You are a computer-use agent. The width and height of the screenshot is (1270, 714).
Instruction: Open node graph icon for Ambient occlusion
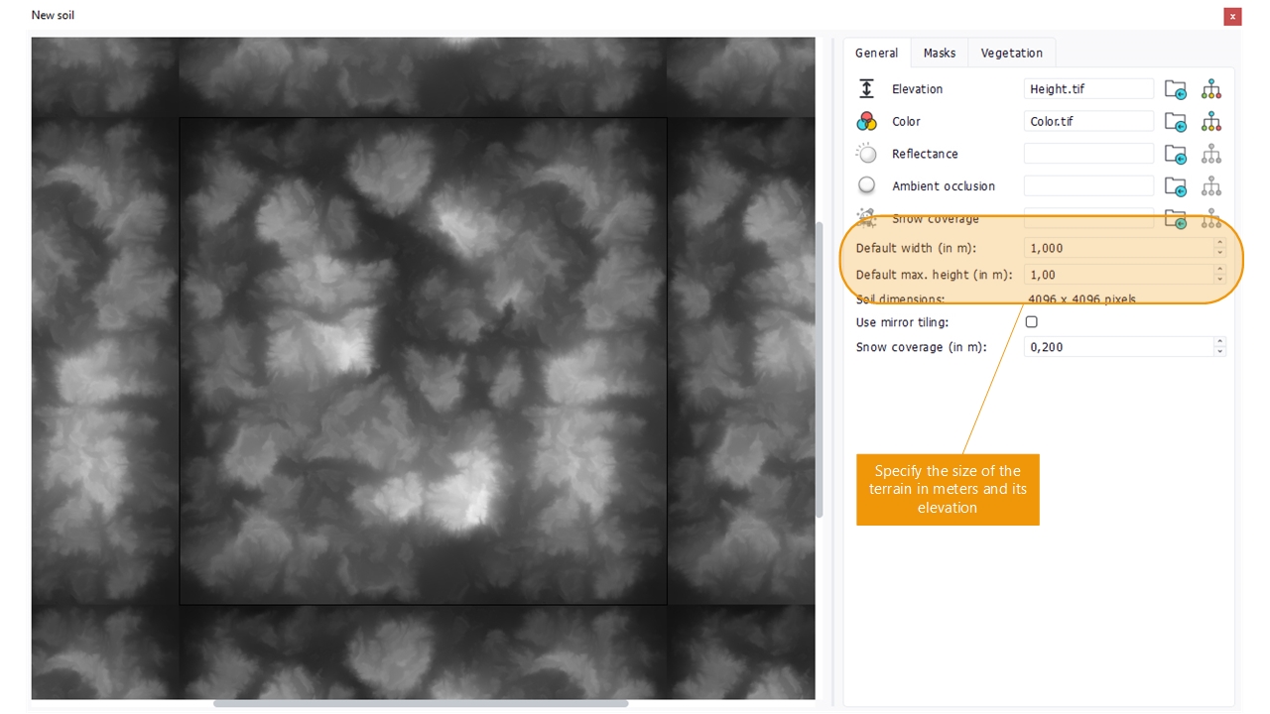pos(1210,187)
